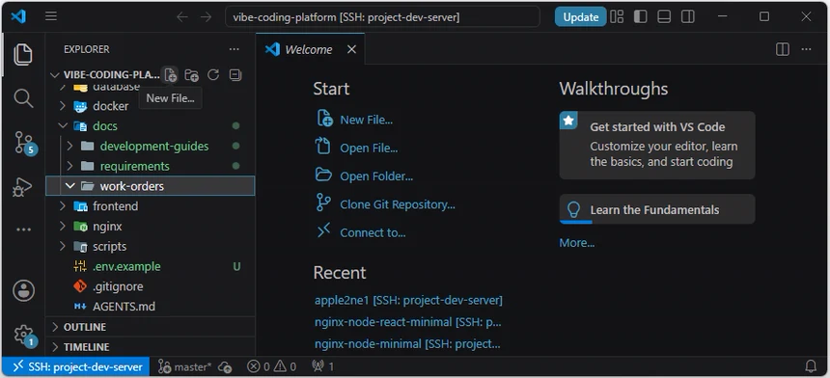The image size is (830, 378).
Task: Toggle the primary side bar visibility
Action: coord(641,17)
